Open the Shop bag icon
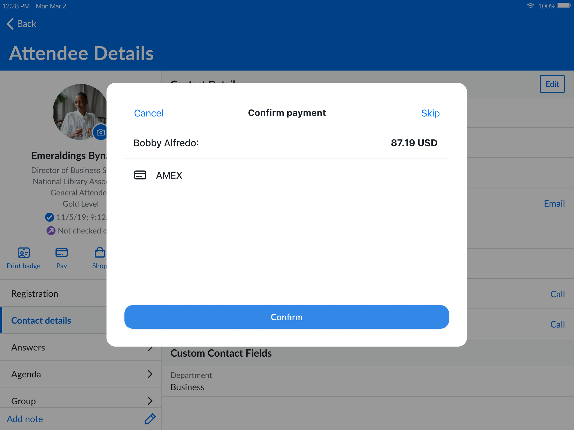The image size is (574, 430). point(100,252)
